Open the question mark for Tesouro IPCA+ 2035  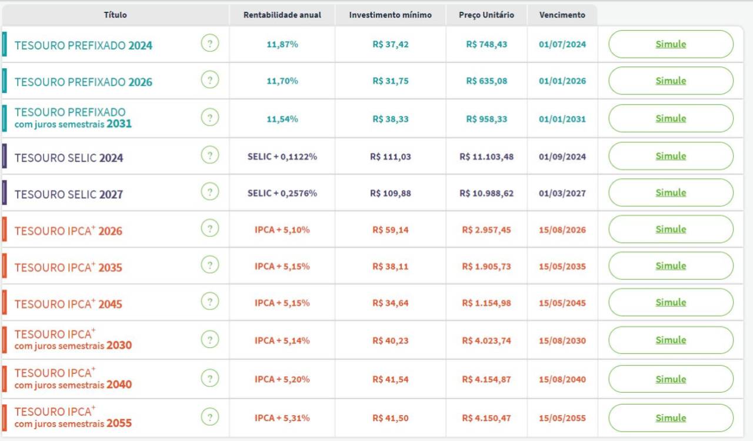pos(211,265)
